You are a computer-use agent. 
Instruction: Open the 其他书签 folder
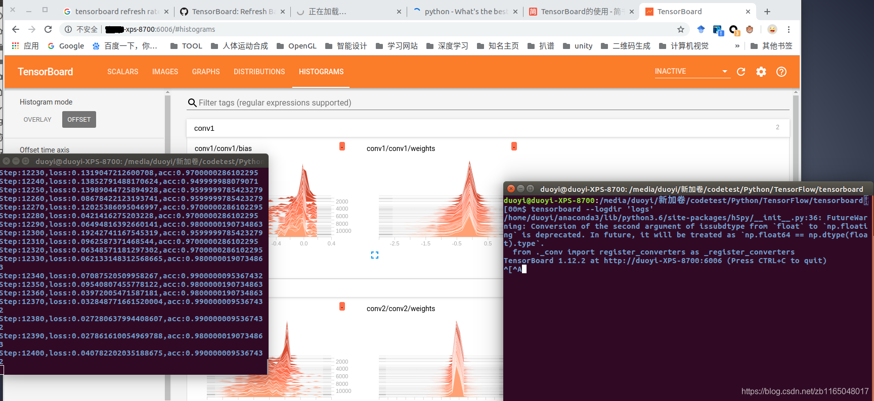click(x=771, y=46)
